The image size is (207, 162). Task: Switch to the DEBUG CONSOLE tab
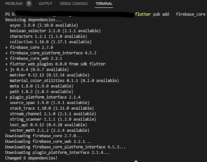[x=74, y=4]
